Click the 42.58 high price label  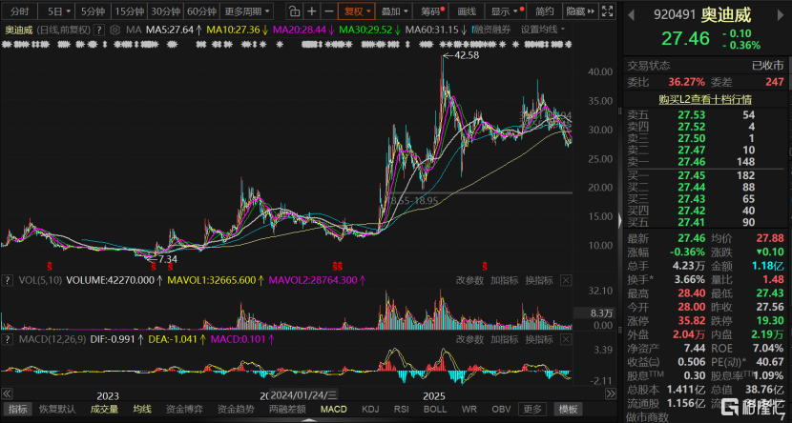(x=467, y=55)
